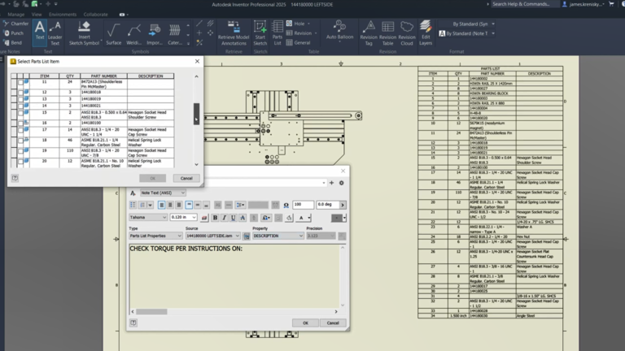This screenshot has height=351, width=625.
Task: Open the Type Parts List Properties dropdown
Action: point(155,236)
